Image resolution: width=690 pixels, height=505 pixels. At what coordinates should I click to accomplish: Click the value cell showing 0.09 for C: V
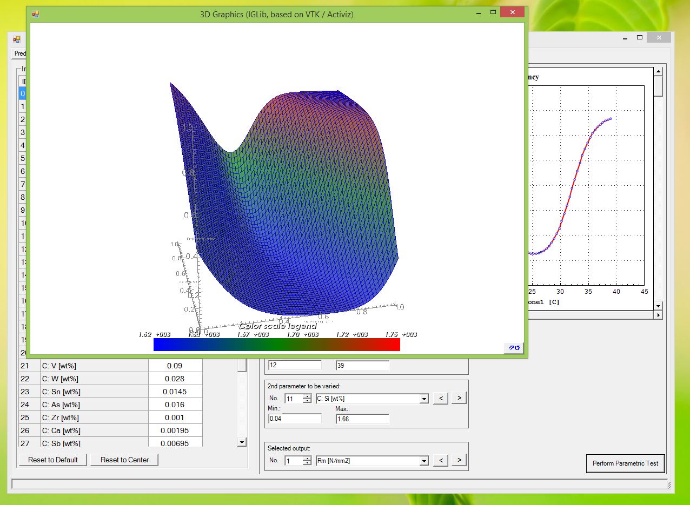175,366
